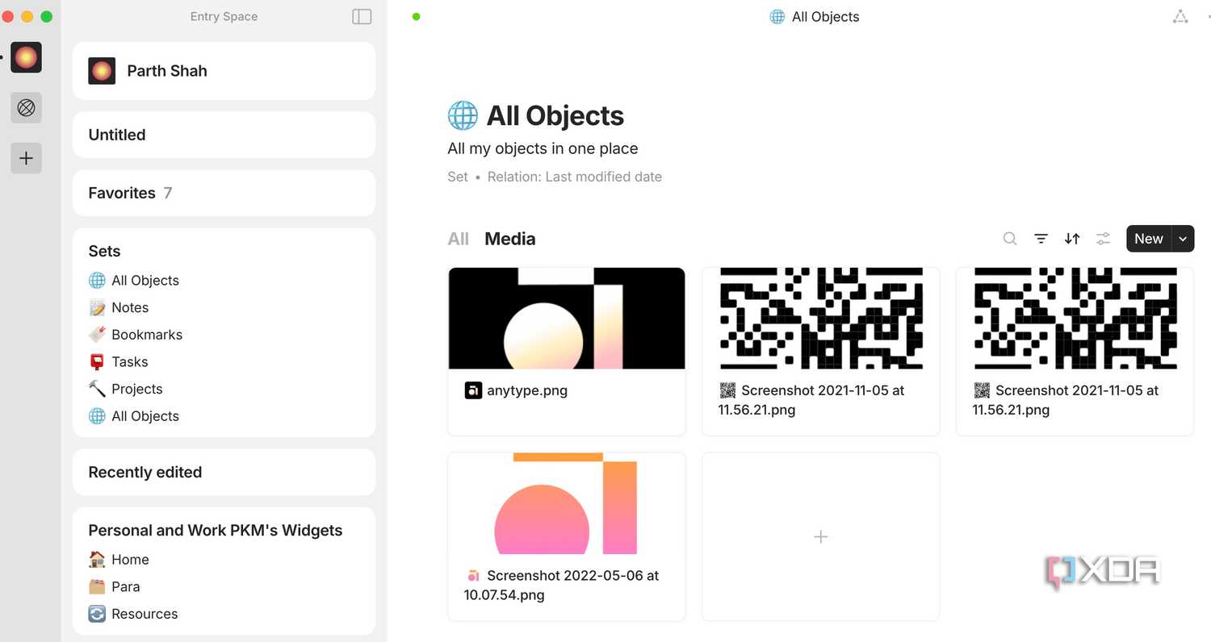Screen dimensions: 1211x642
Task: Switch to the All view tab
Action: tap(458, 239)
